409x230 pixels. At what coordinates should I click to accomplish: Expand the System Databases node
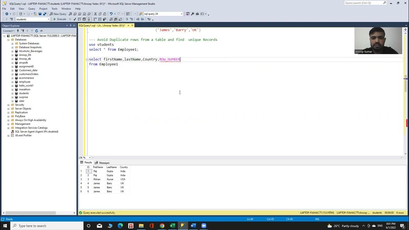(12, 43)
